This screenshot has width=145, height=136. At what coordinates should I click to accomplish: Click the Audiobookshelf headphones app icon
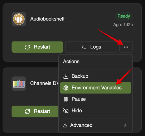19,19
